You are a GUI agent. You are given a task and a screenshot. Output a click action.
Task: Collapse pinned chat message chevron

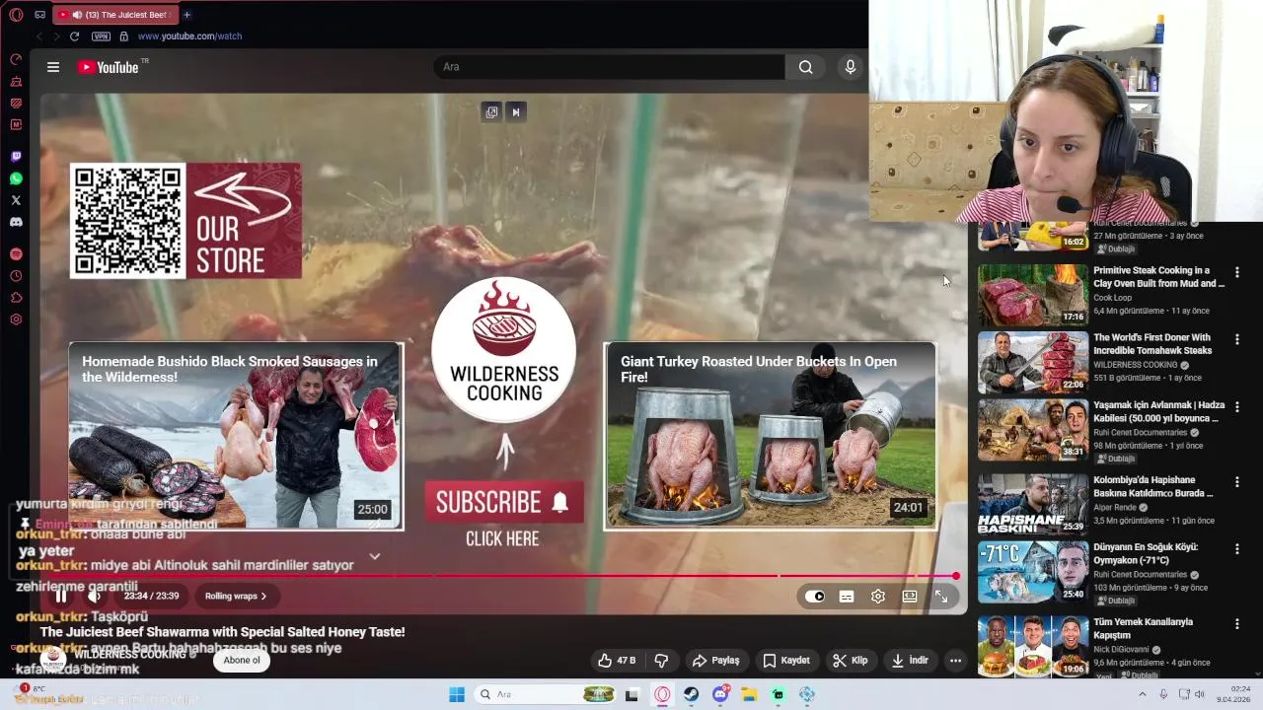tap(374, 557)
